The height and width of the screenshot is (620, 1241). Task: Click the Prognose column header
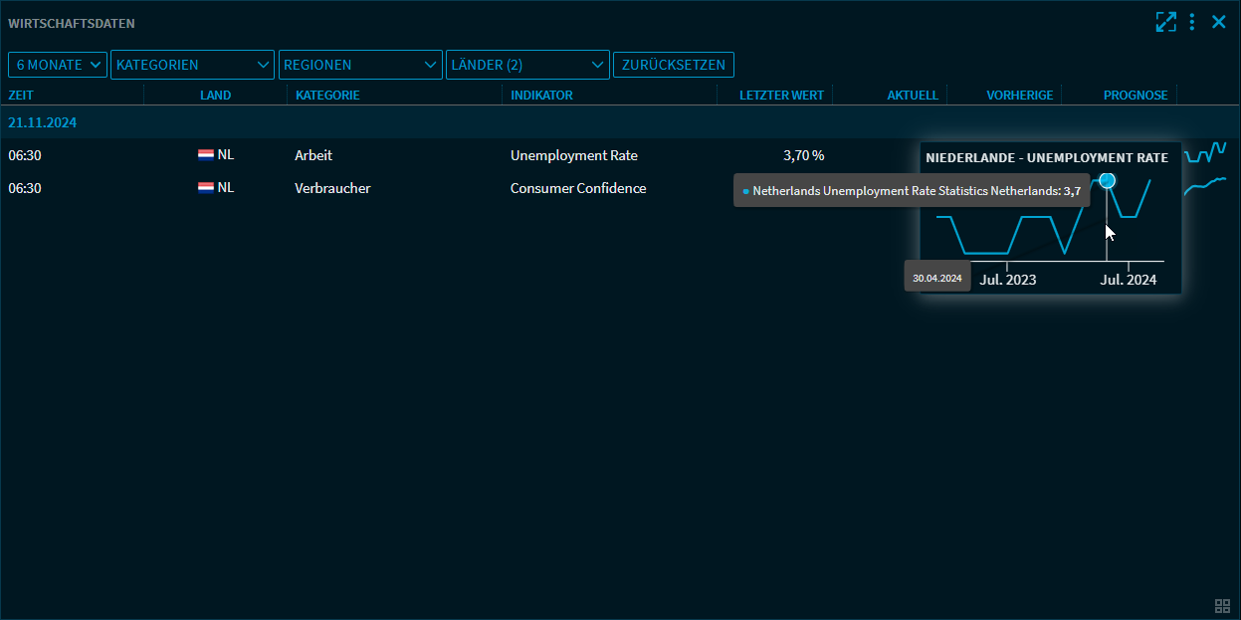click(x=1135, y=96)
